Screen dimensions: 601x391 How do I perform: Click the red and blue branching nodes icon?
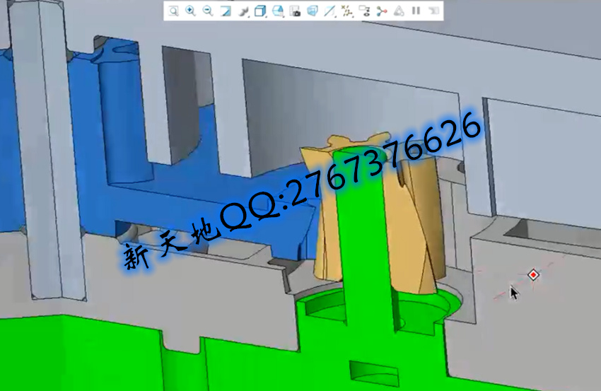click(x=382, y=11)
